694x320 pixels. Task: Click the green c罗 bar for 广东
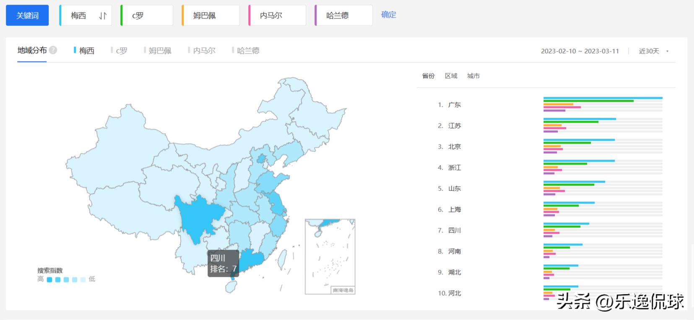point(588,101)
